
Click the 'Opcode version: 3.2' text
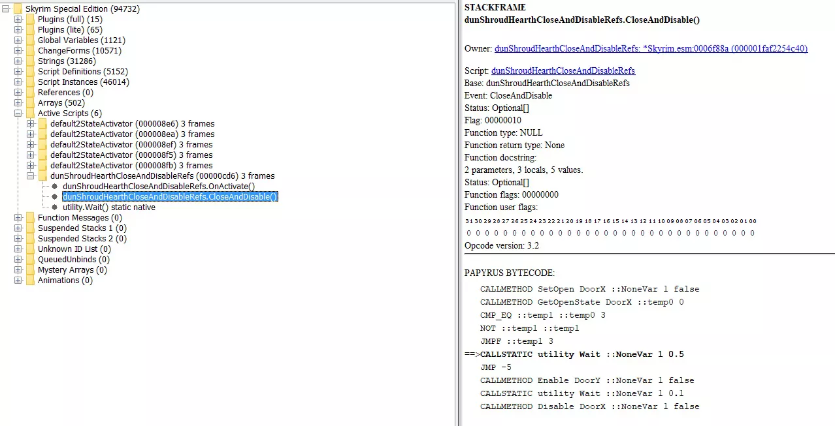click(502, 246)
